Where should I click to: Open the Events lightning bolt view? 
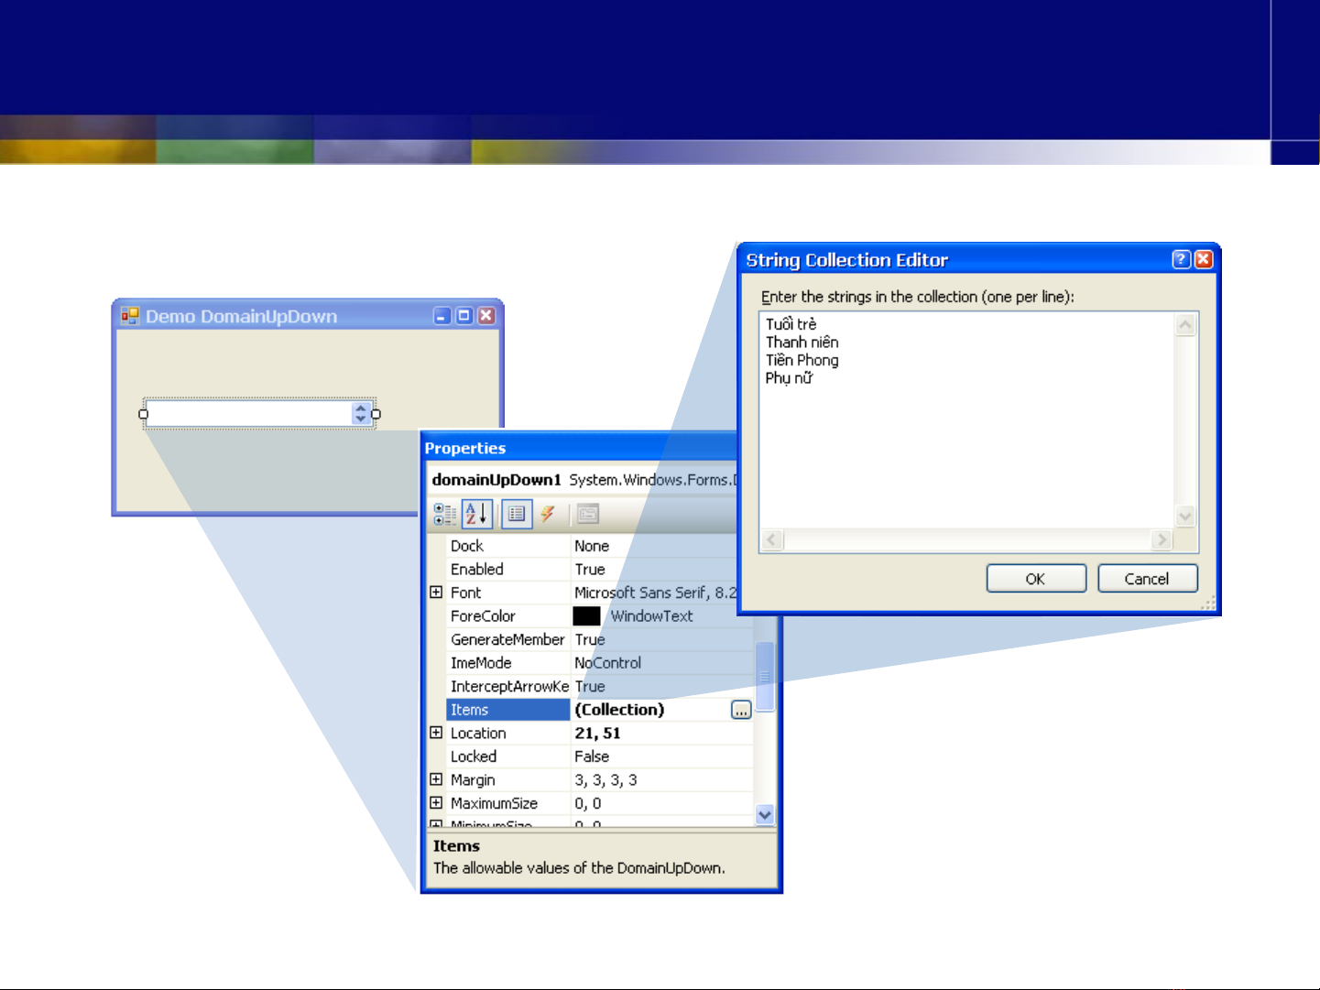(548, 515)
